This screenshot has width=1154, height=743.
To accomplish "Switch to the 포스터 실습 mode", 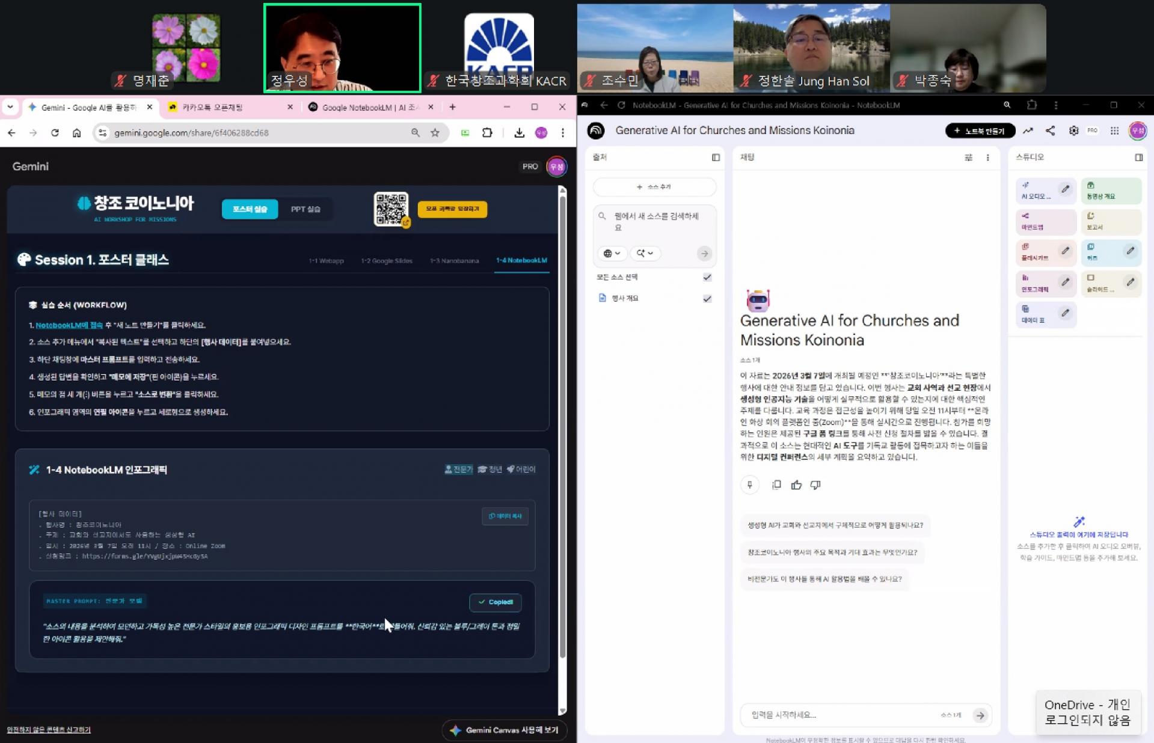I will [250, 209].
